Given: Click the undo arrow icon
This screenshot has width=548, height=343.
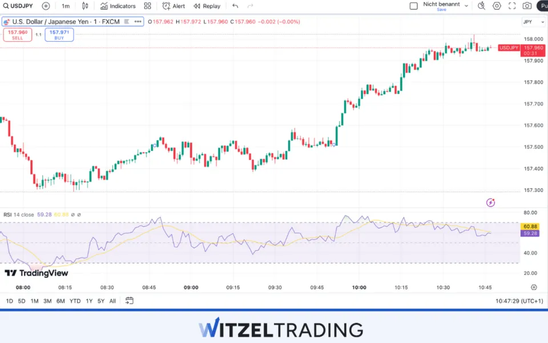Looking at the screenshot, I should point(235,6).
